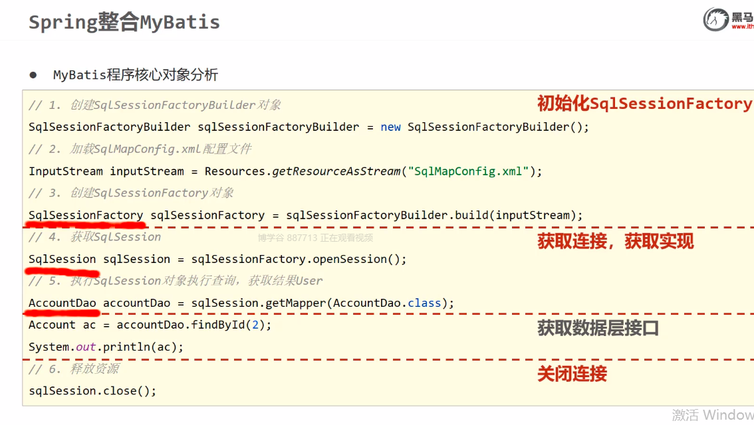
Task: Click the "SqlMapConfig.xml" string literal
Action: coord(471,171)
